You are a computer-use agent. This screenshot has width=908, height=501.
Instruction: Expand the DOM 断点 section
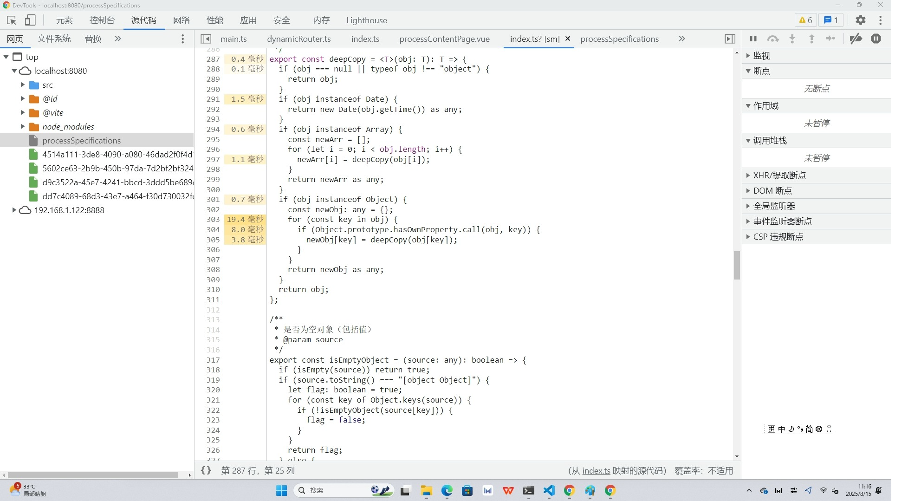816,191
